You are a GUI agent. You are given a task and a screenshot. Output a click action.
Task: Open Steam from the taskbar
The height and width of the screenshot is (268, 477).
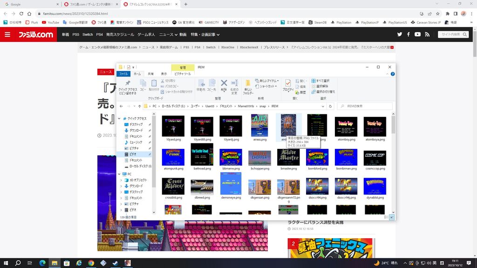coord(116,263)
